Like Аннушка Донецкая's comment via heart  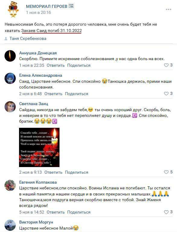coord(166,65)
